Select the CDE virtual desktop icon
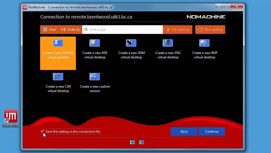Image resolution: width=271 pixels, height=153 pixels. [x=58, y=77]
